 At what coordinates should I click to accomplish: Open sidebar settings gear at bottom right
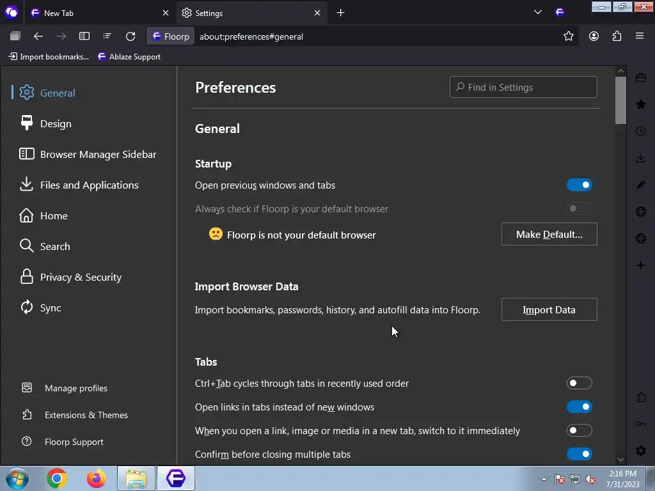click(641, 451)
